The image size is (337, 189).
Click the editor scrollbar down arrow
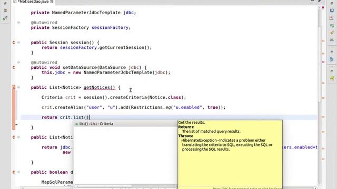pos(320,184)
